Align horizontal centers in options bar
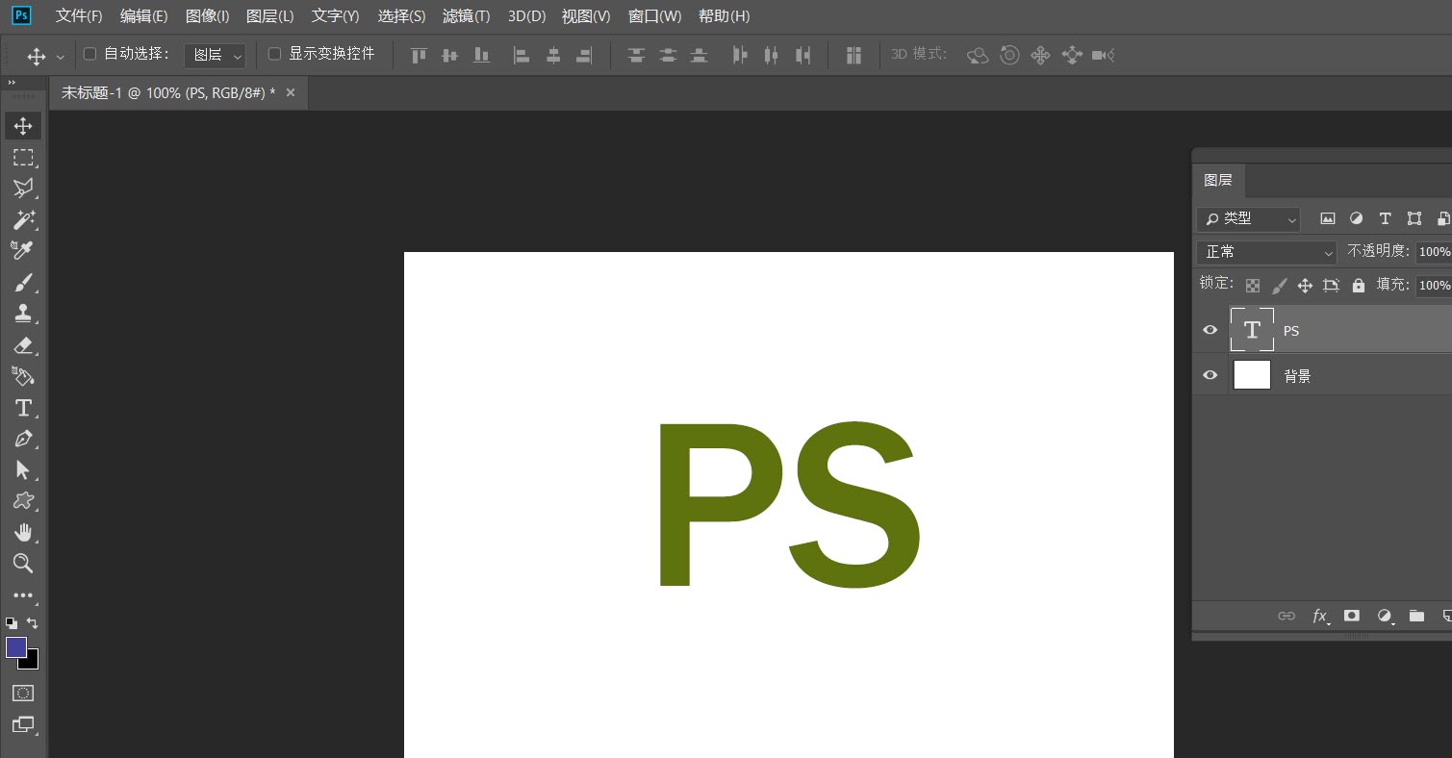 pyautogui.click(x=553, y=56)
